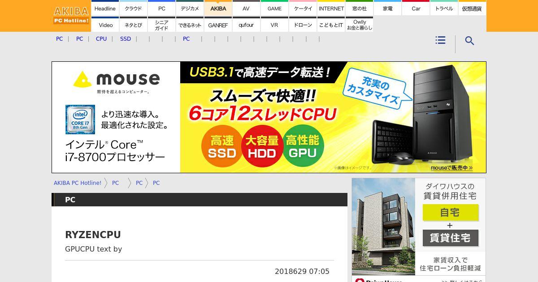Click the 自宅 yellow button in Daiwa House ad

click(450, 213)
